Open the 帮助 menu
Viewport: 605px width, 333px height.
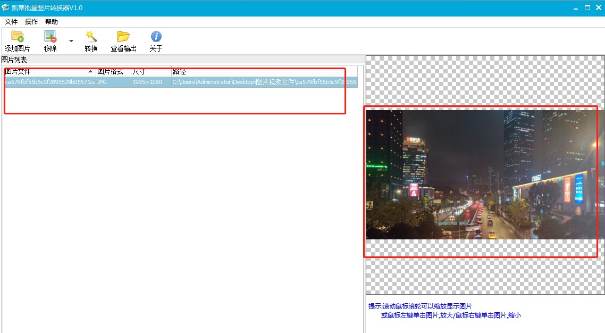(52, 22)
